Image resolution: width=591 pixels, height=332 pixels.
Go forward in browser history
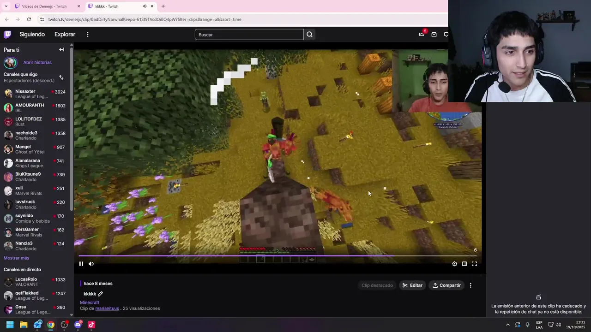(x=18, y=19)
